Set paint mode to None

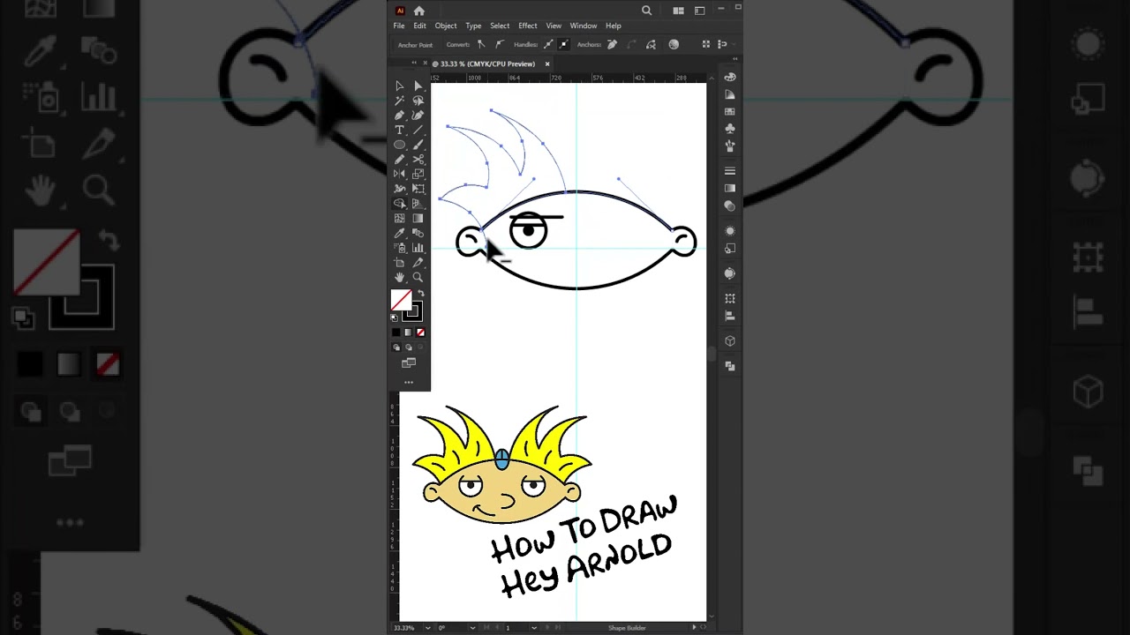point(420,332)
